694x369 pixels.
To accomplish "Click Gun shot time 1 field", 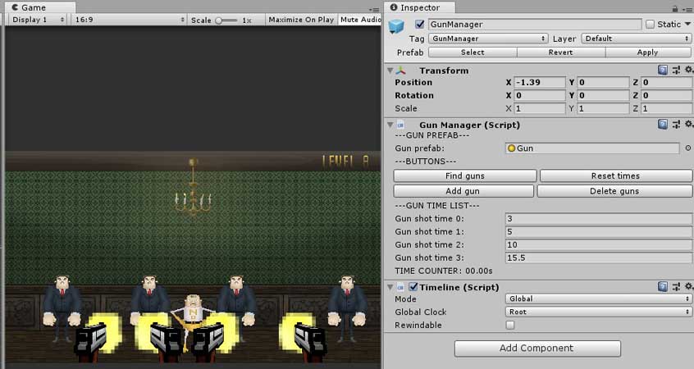I will 599,232.
